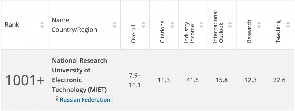The width and height of the screenshot is (295, 111).
Task: Sort table by Rank arrows
Action: [x=42, y=25]
